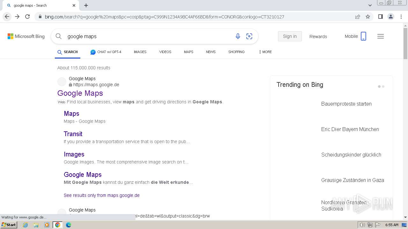
Task: Open the Images sitelink
Action: (74, 154)
